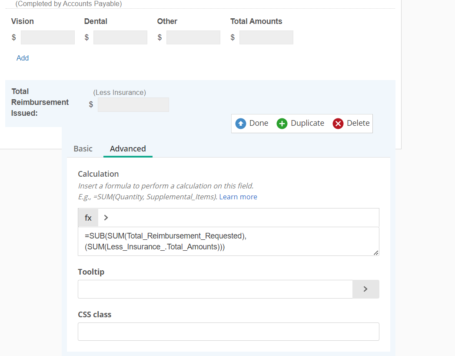Viewport: 455px width, 356px height.
Task: Click the green Duplicate plus icon
Action: 282,124
